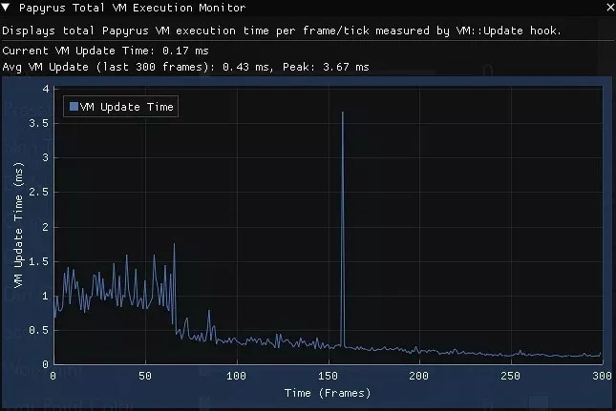
Task: Click the 'VM Update Time' legend label
Action: coord(126,107)
